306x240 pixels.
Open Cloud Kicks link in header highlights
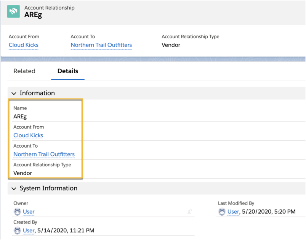tap(24, 45)
